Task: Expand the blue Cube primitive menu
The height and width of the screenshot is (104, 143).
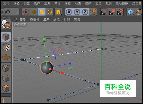Action: coord(130,12)
